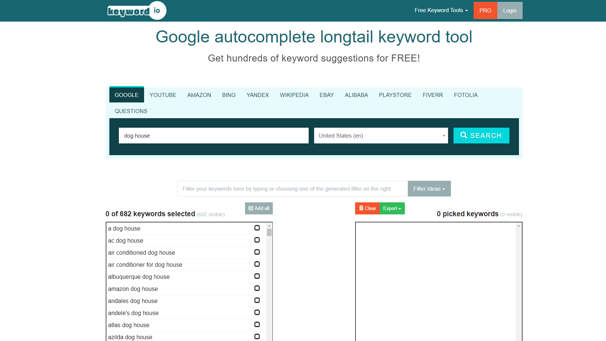The height and width of the screenshot is (341, 606).
Task: Click the 'ac dog house' keyword text
Action: pos(125,240)
